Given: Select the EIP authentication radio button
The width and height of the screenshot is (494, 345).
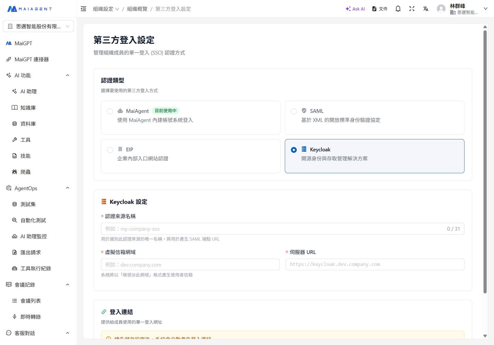Looking at the screenshot, I should 110,150.
